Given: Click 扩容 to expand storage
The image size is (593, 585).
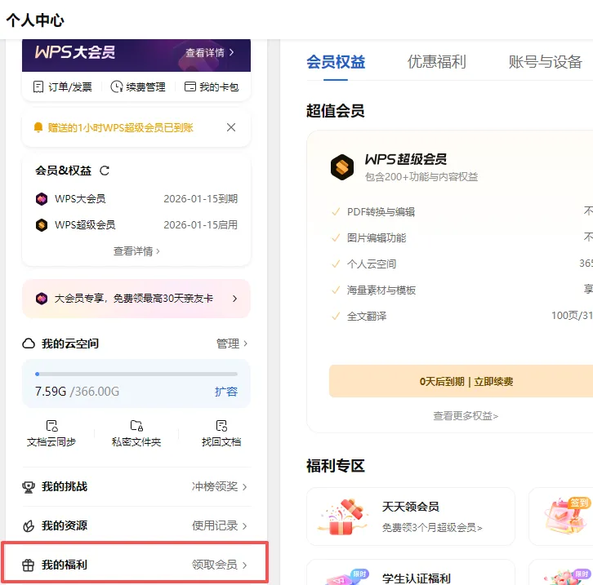Looking at the screenshot, I should coord(226,392).
